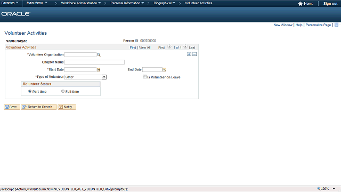Focus the Chapter Name text field
This screenshot has height=192, width=341.
click(95, 62)
